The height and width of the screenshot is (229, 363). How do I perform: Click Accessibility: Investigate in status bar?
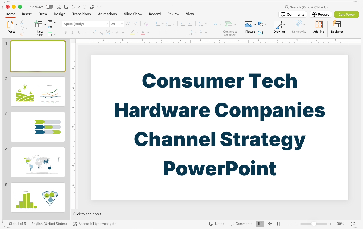coord(94,224)
